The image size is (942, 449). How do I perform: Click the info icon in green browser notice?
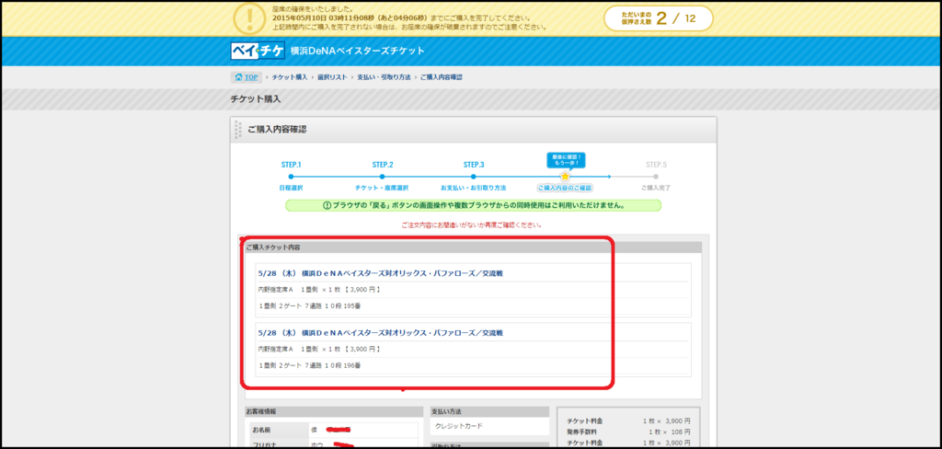pyautogui.click(x=327, y=205)
